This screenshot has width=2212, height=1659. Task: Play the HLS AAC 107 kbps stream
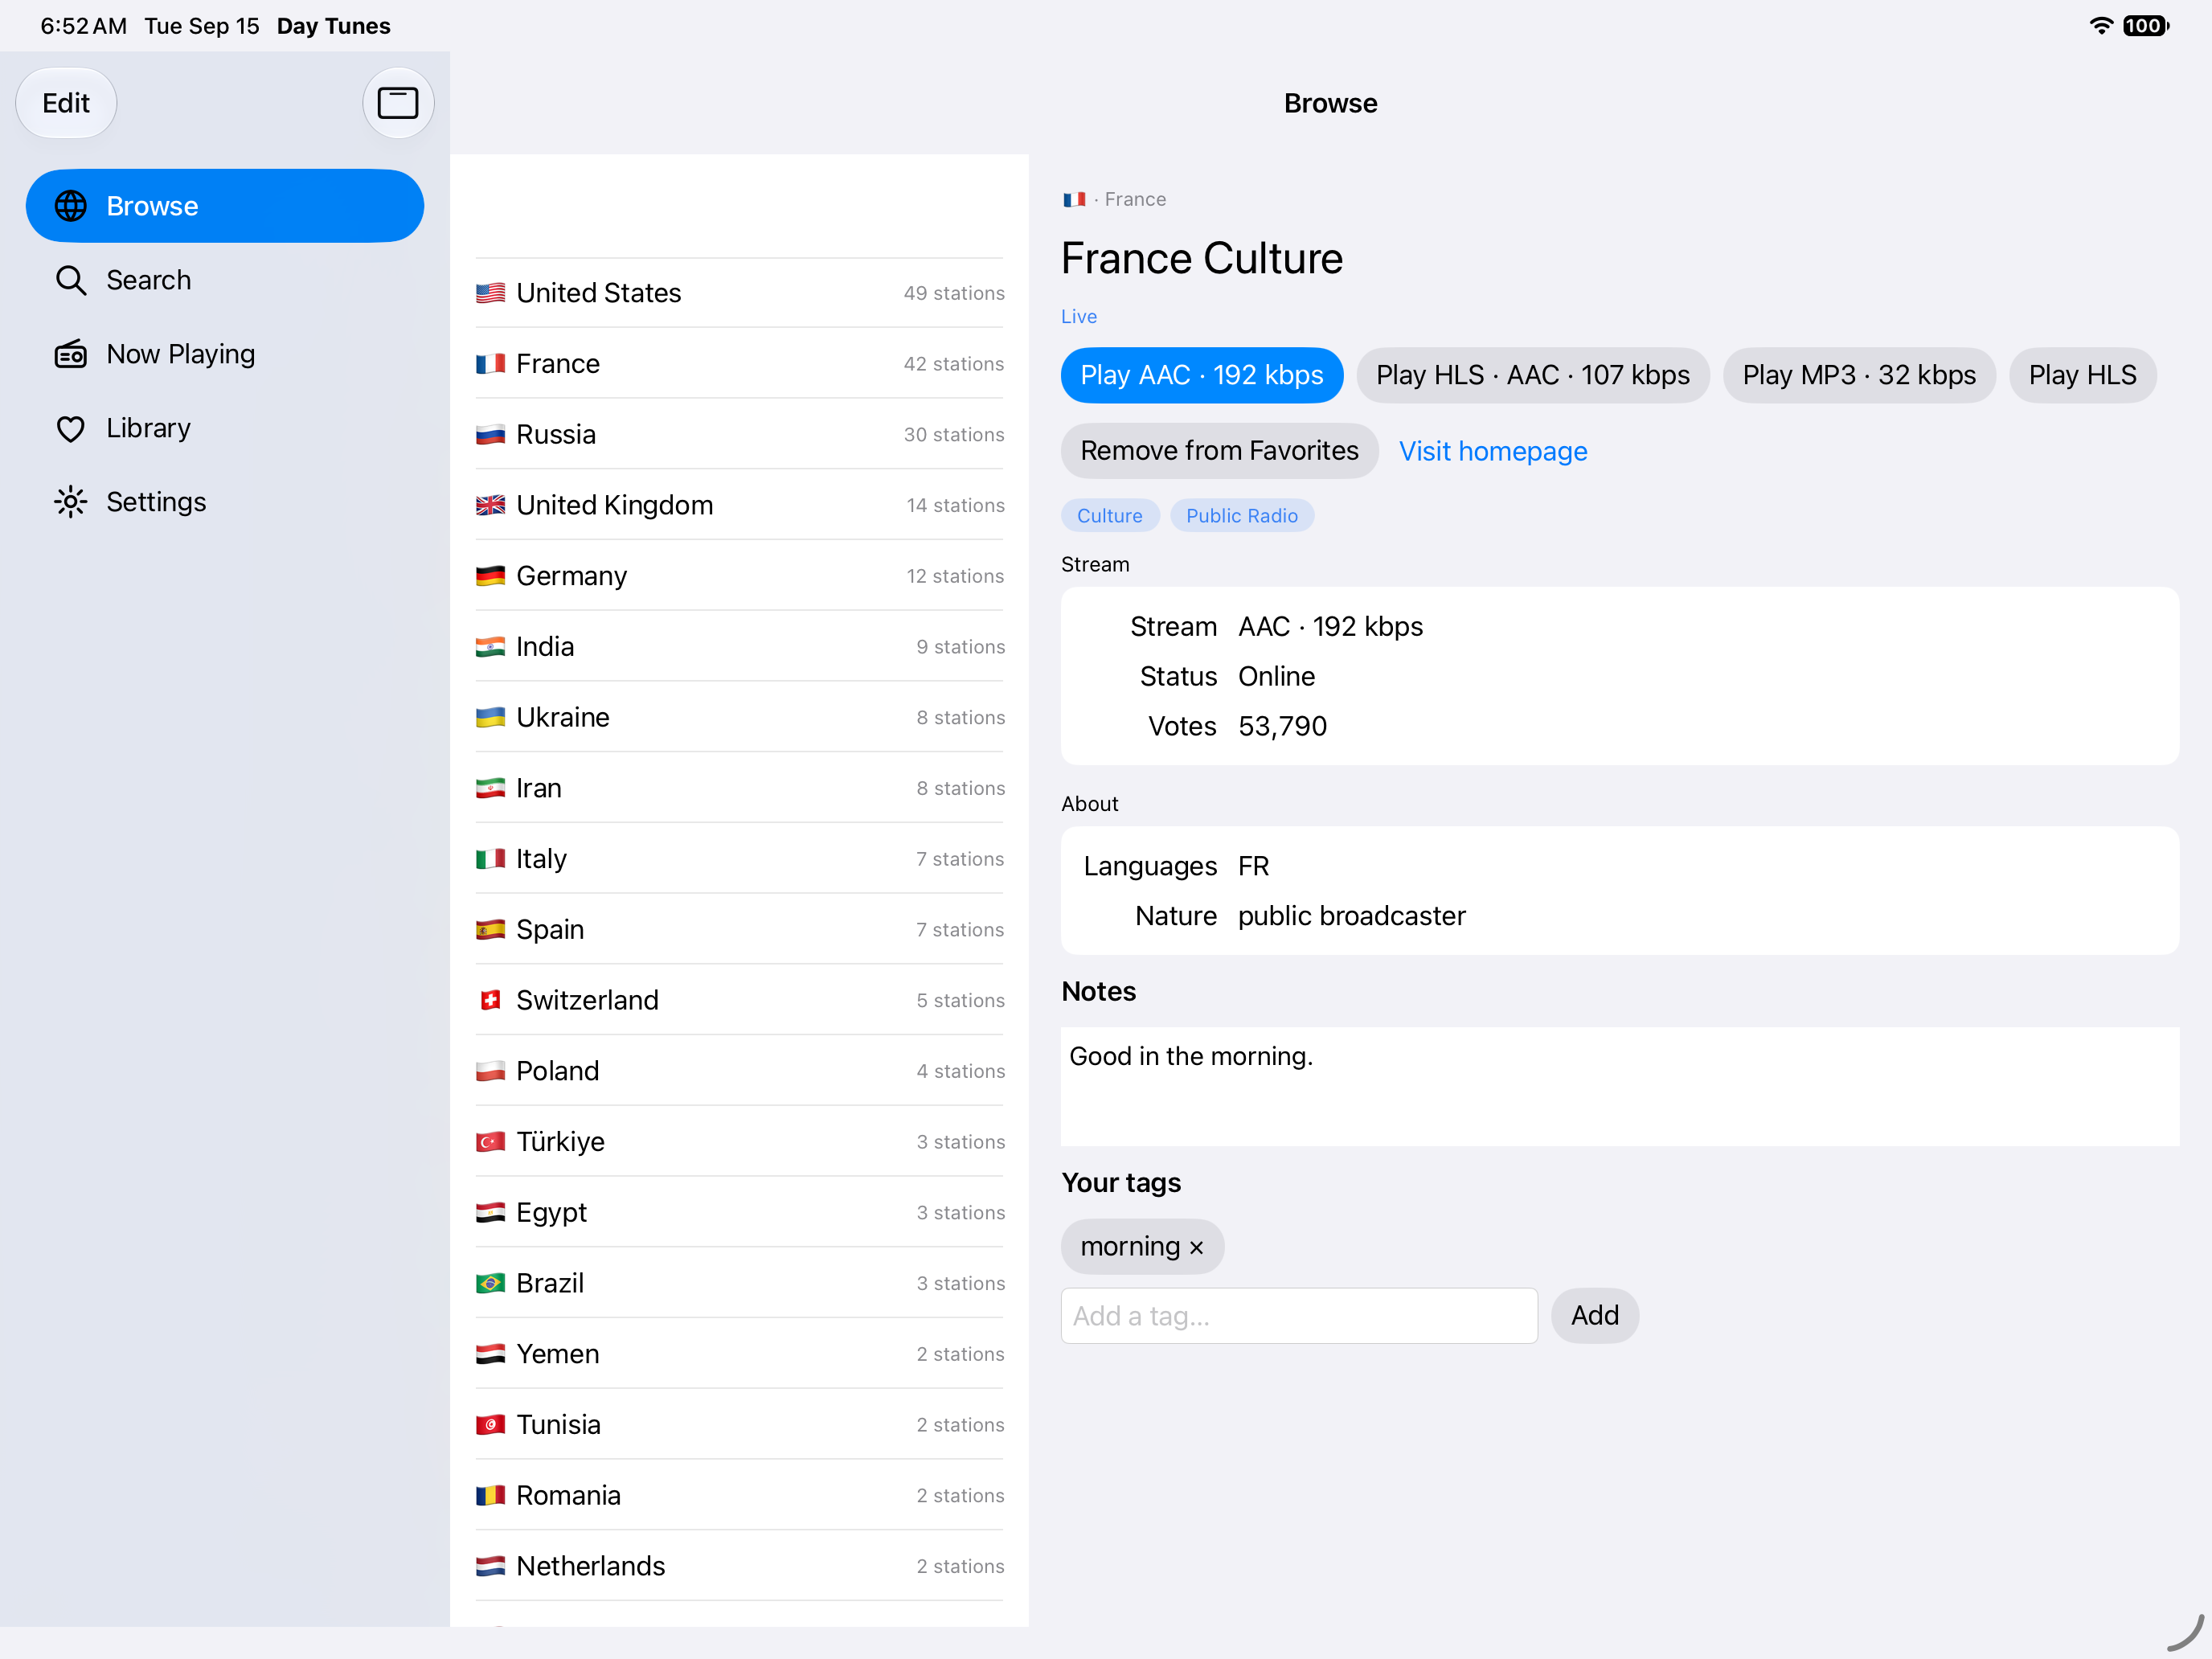pos(1532,375)
